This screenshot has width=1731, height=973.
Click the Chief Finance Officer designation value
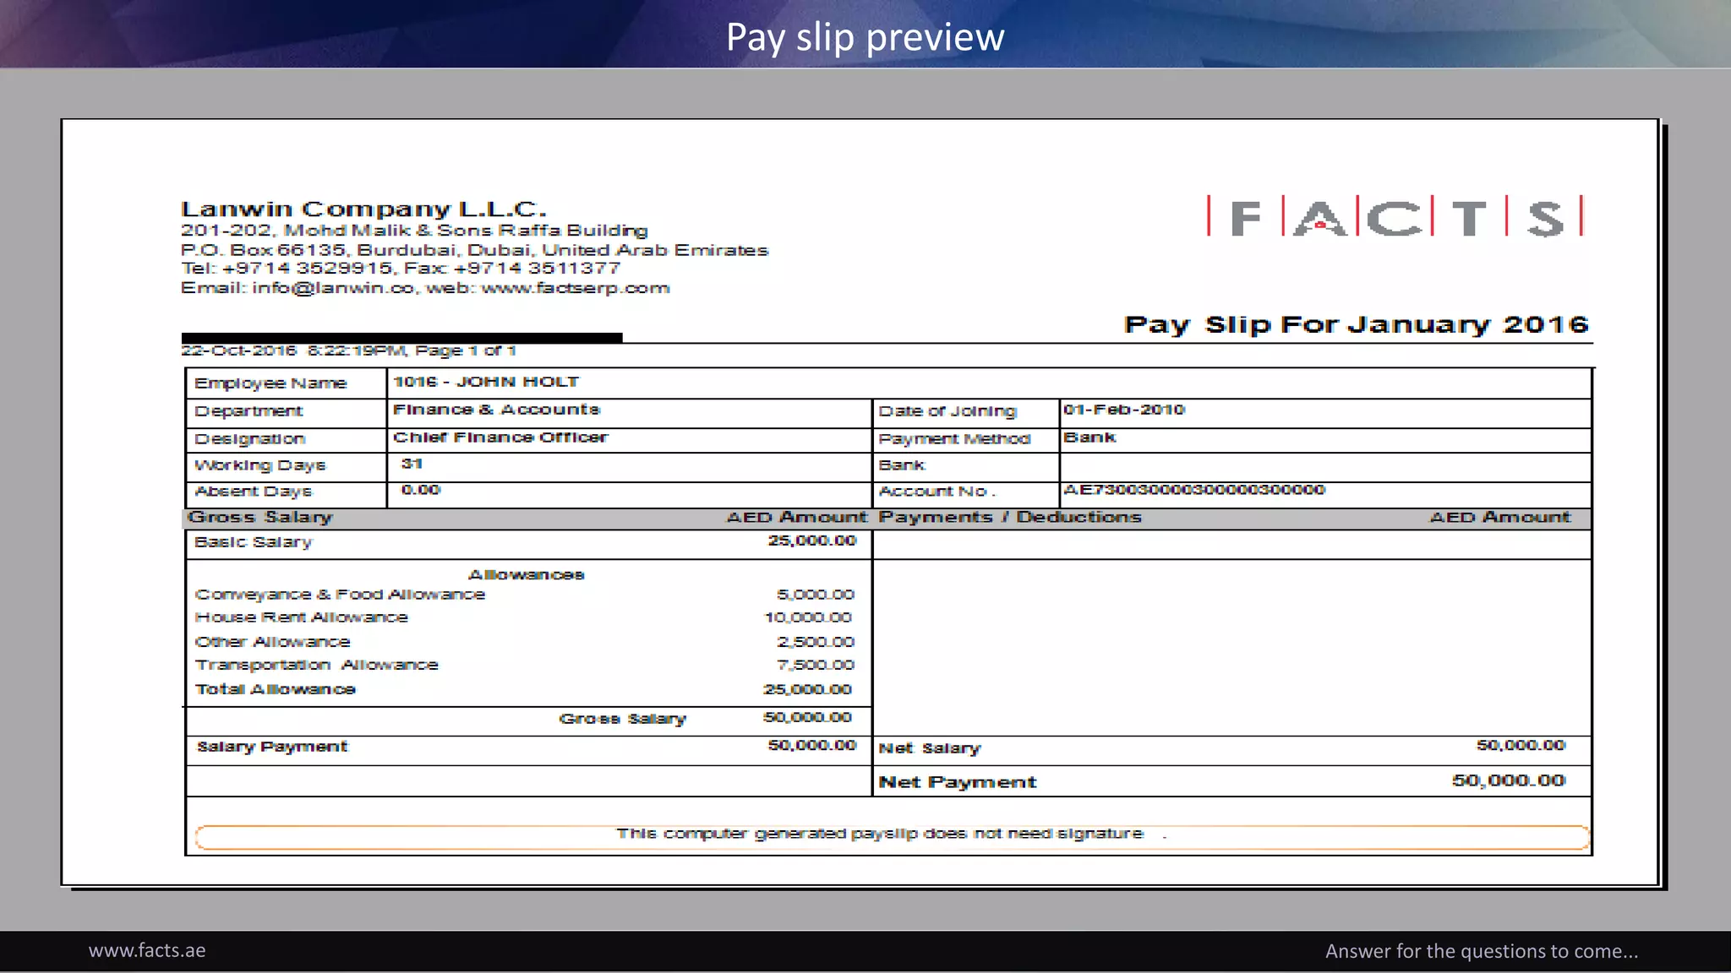coord(500,438)
